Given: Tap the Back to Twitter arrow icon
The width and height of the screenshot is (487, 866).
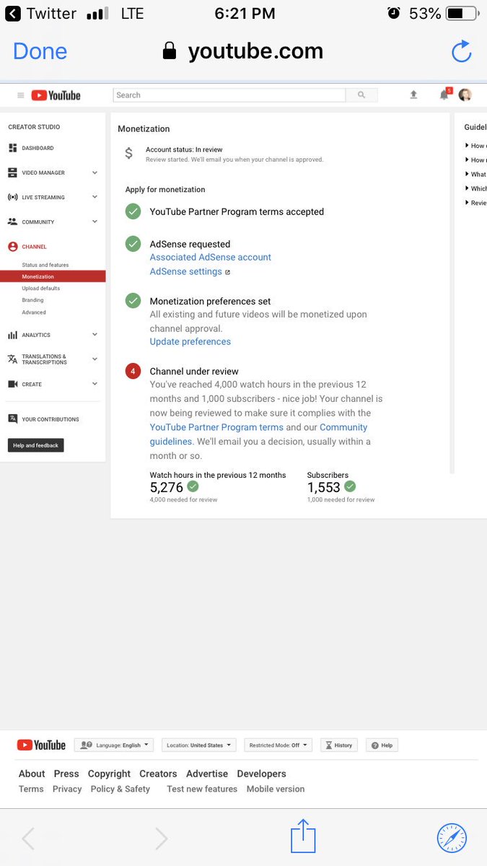Looking at the screenshot, I should click(12, 13).
